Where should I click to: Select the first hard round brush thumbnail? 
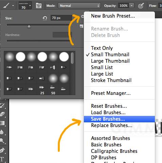point(20,57)
